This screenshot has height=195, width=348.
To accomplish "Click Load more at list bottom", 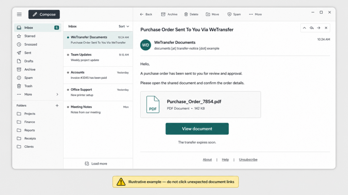I will click(96, 164).
